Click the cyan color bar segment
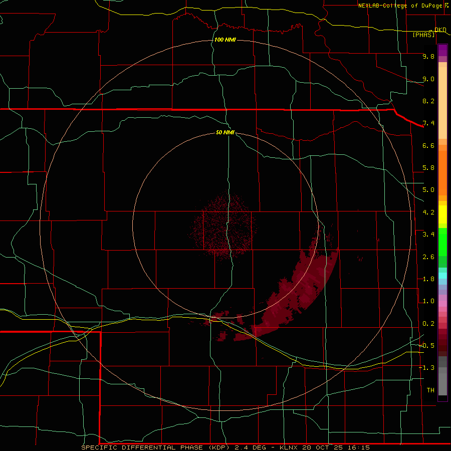The width and height of the screenshot is (451, 451). coord(442,276)
